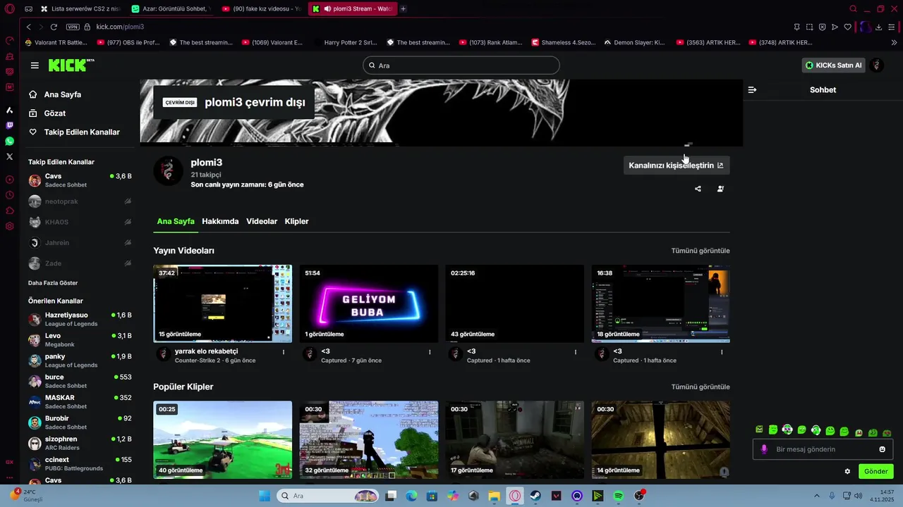Switch to Hakkımda tab
Screen dimensions: 903x507
tap(220, 221)
